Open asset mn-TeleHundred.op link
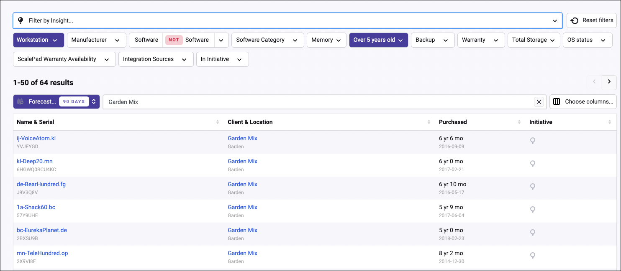This screenshot has height=271, width=621. point(42,253)
